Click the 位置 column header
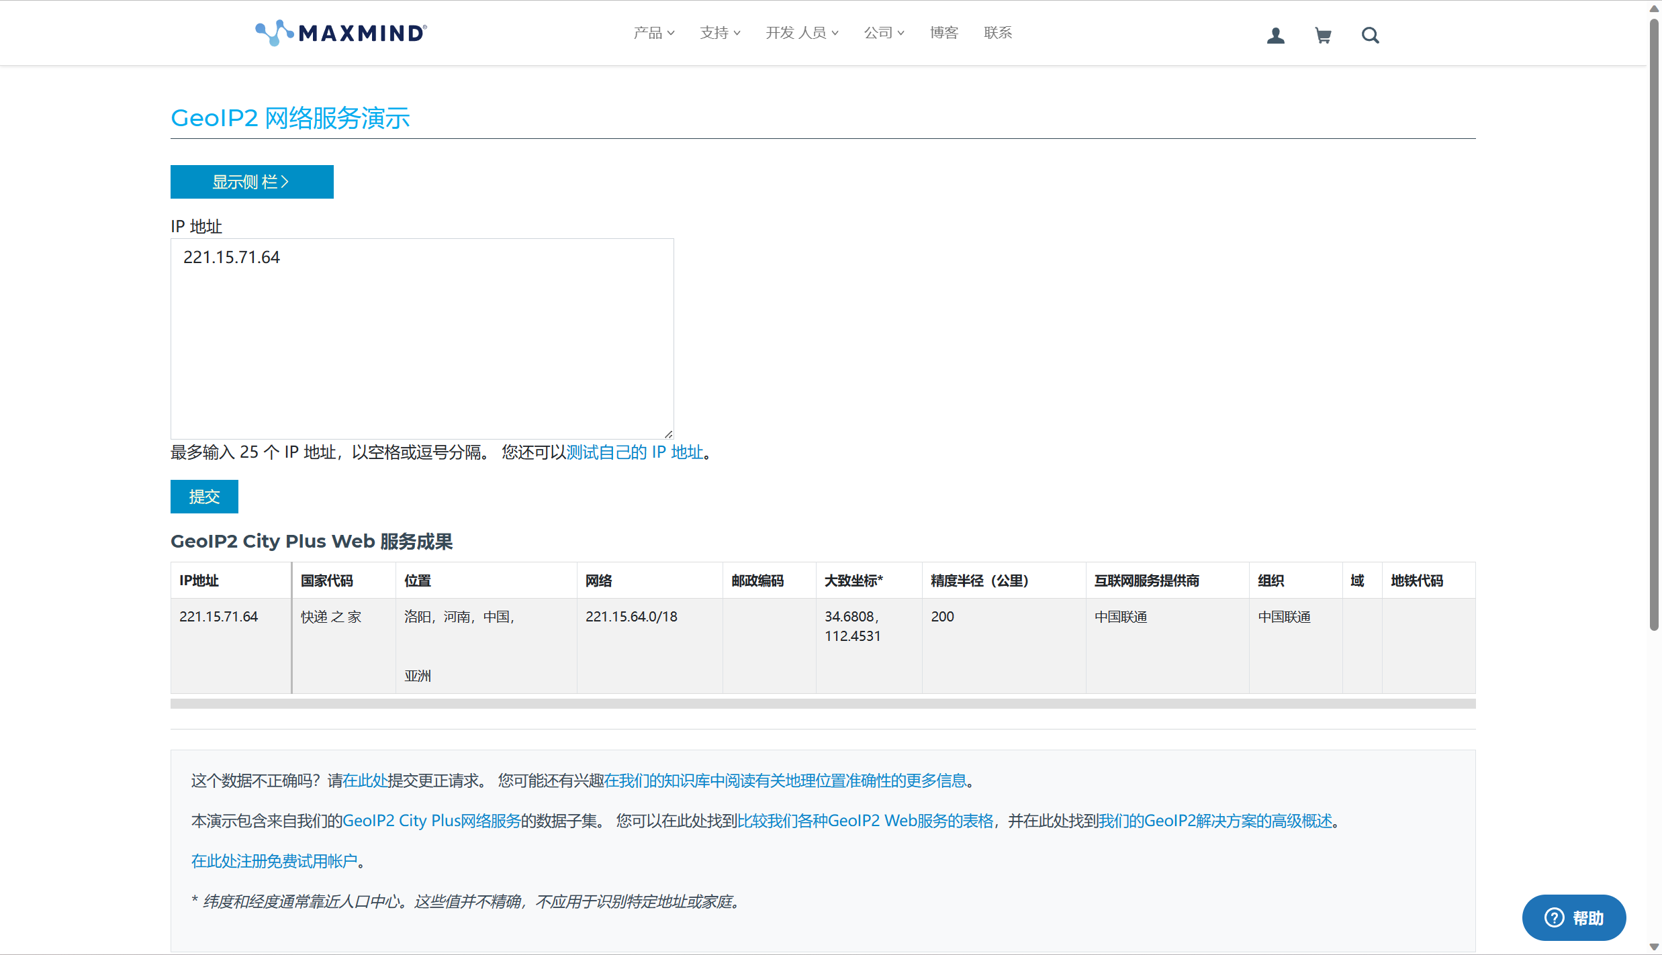The width and height of the screenshot is (1662, 955). tap(486, 581)
